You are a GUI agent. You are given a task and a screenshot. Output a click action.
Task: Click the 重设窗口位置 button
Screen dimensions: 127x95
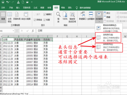click(122, 21)
